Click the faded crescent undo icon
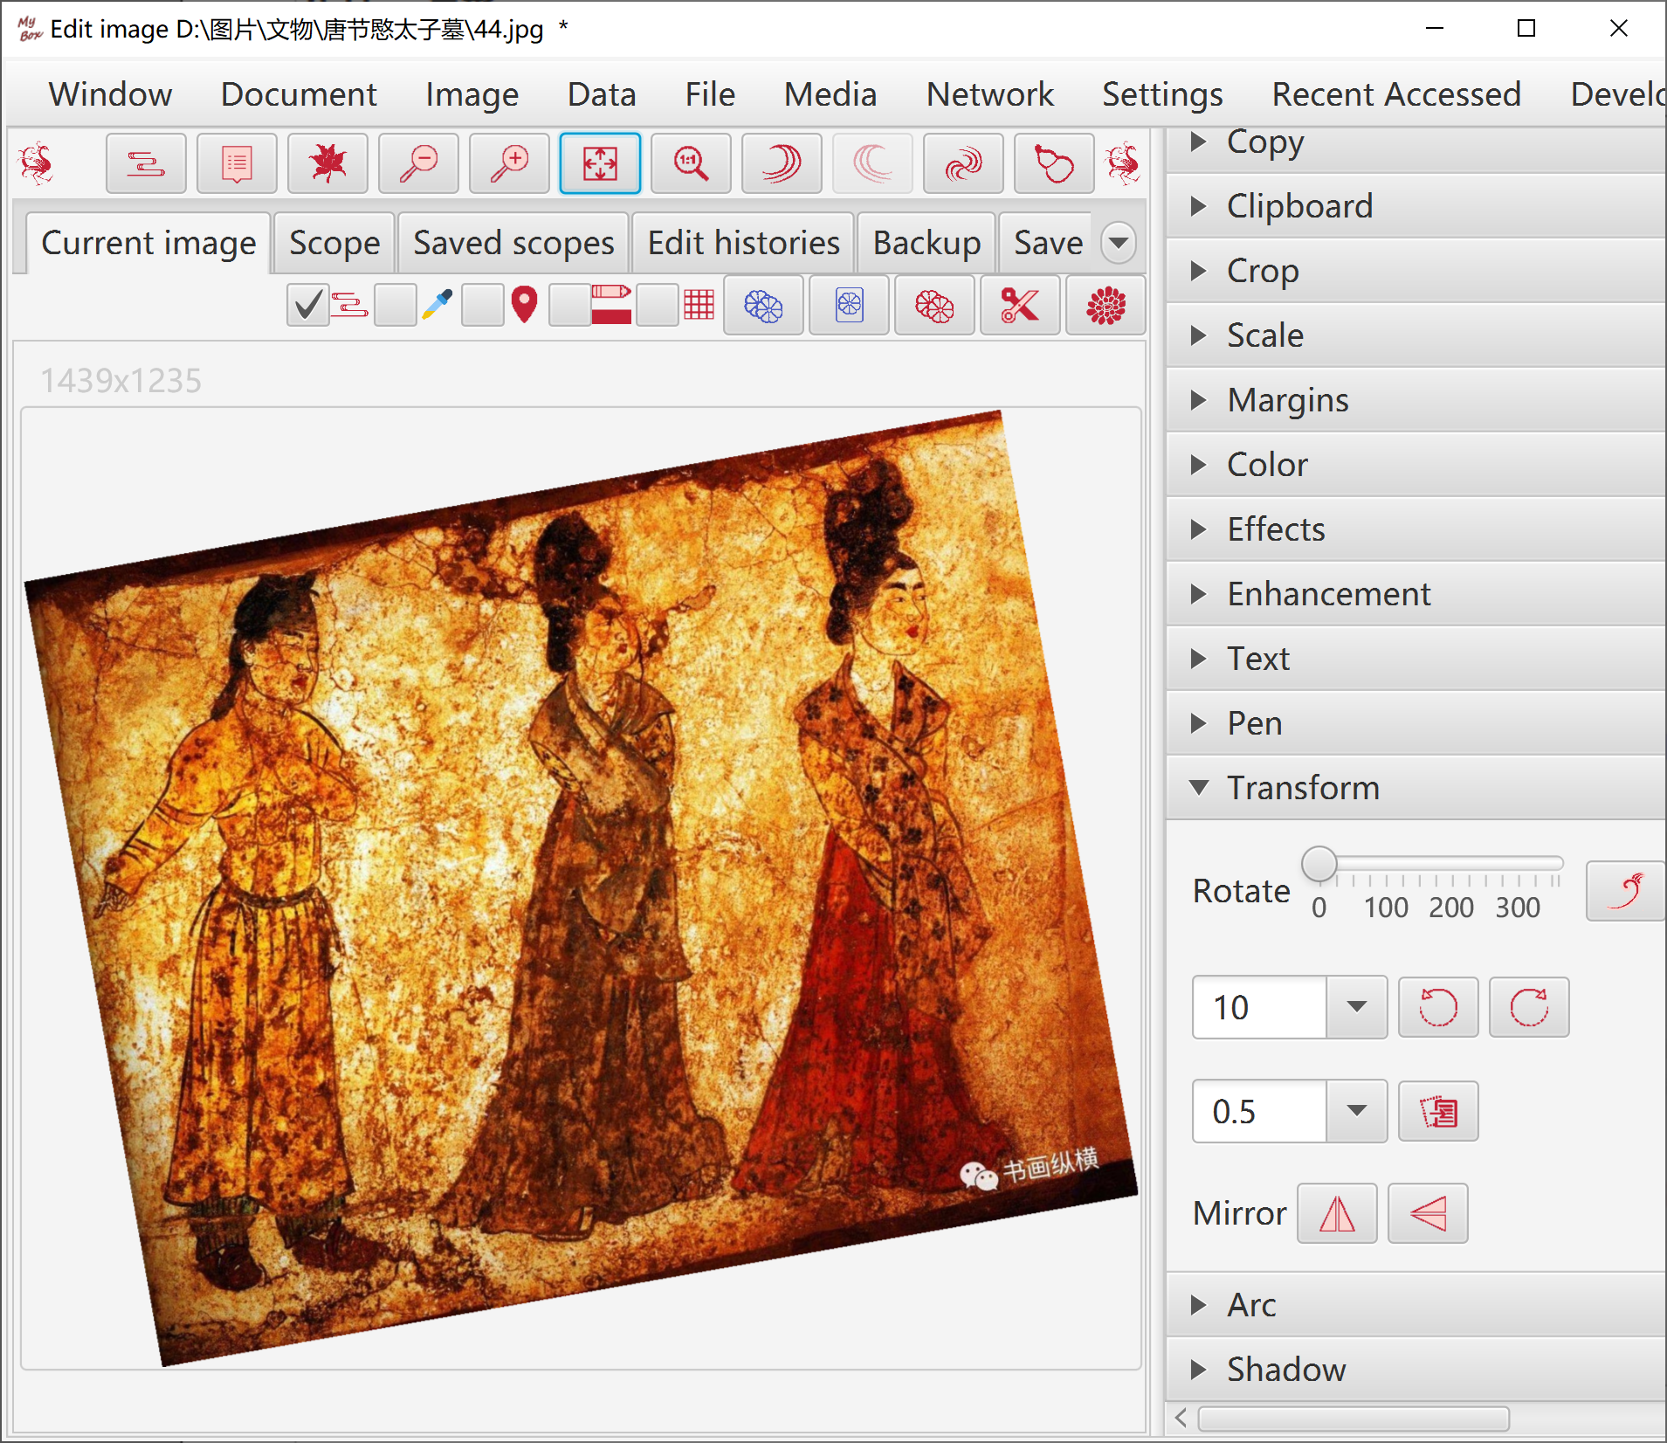This screenshot has width=1667, height=1443. point(872,163)
